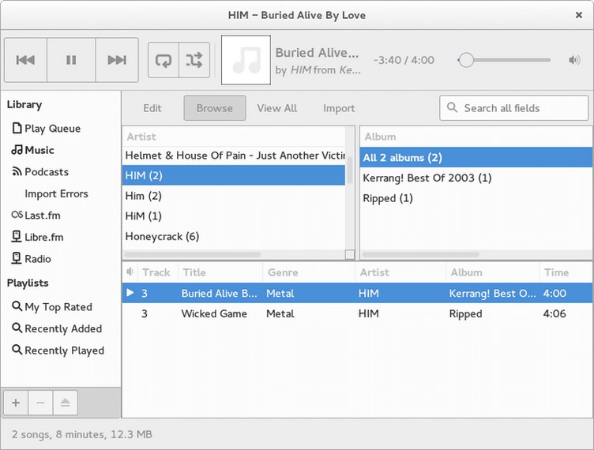The width and height of the screenshot is (594, 450).
Task: Sort by the Genre column header
Action: 309,272
